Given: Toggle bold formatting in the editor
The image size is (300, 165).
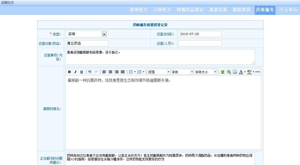Looking at the screenshot, I should tap(69, 72).
